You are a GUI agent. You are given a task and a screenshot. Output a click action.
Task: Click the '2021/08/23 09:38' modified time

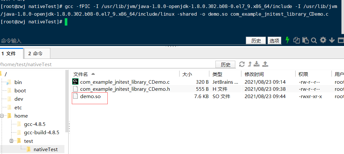tap(265, 89)
